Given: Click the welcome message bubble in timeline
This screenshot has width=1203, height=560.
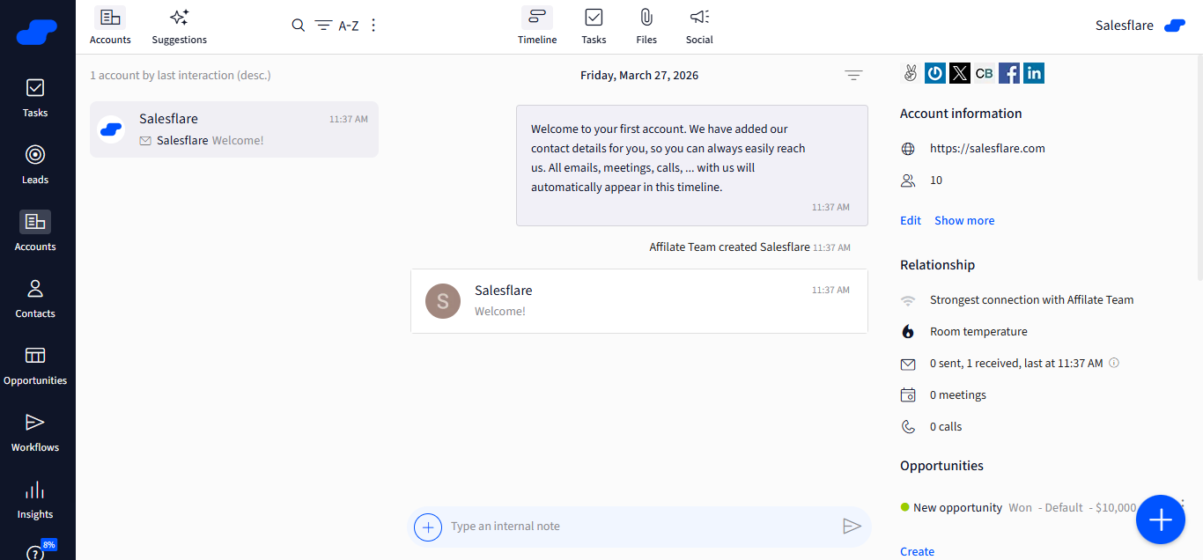Looking at the screenshot, I should 692,166.
